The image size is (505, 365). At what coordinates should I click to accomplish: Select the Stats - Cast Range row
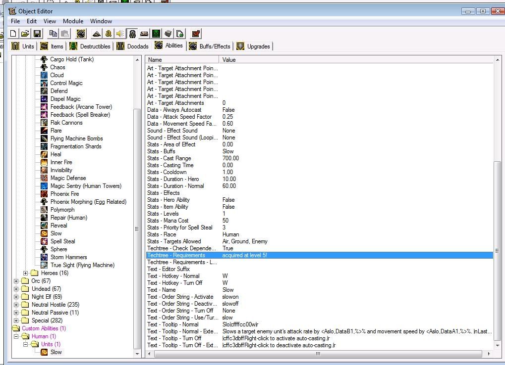tap(320, 158)
